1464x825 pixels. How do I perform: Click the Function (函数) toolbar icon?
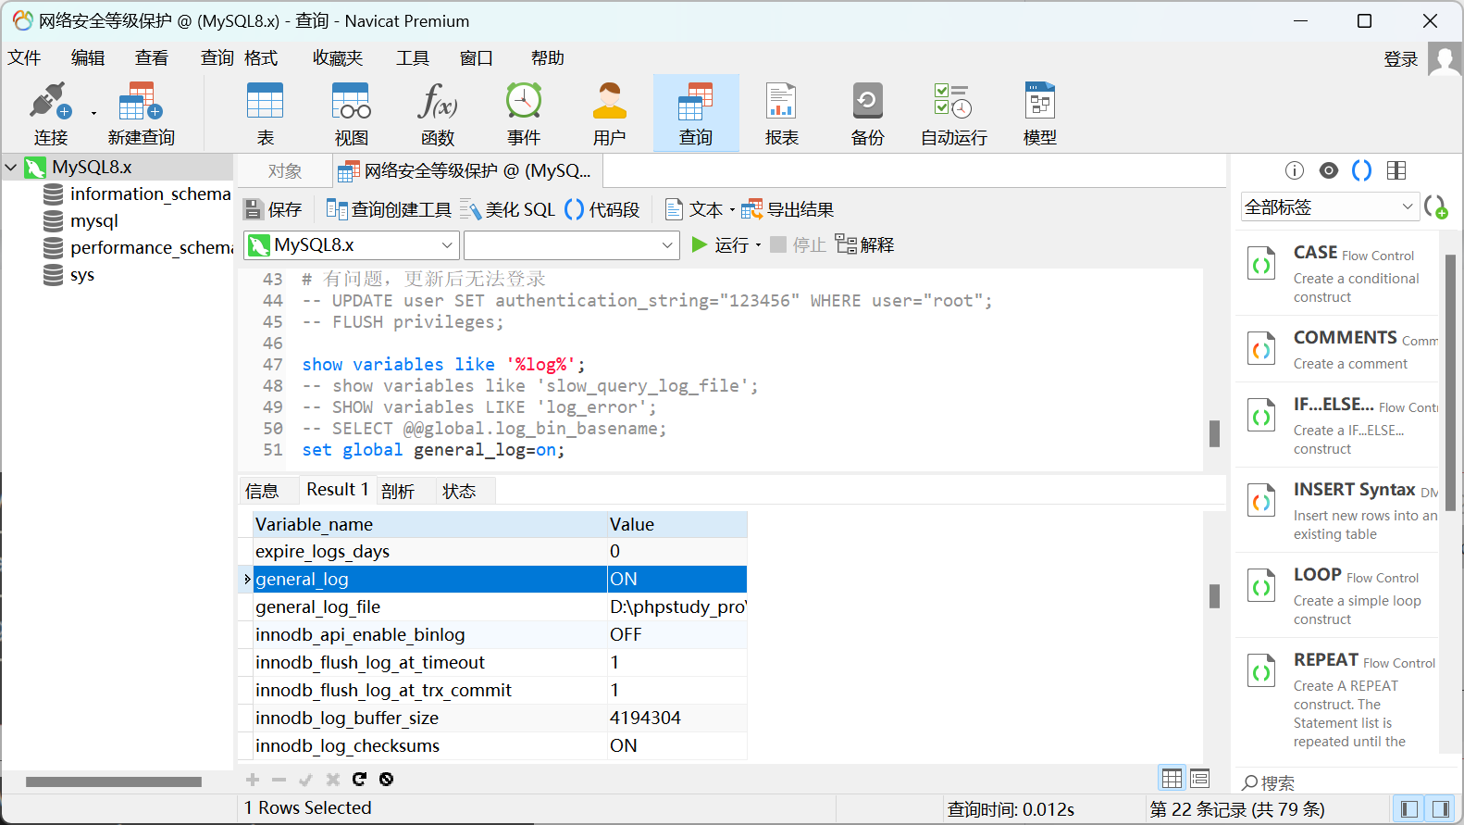(437, 113)
